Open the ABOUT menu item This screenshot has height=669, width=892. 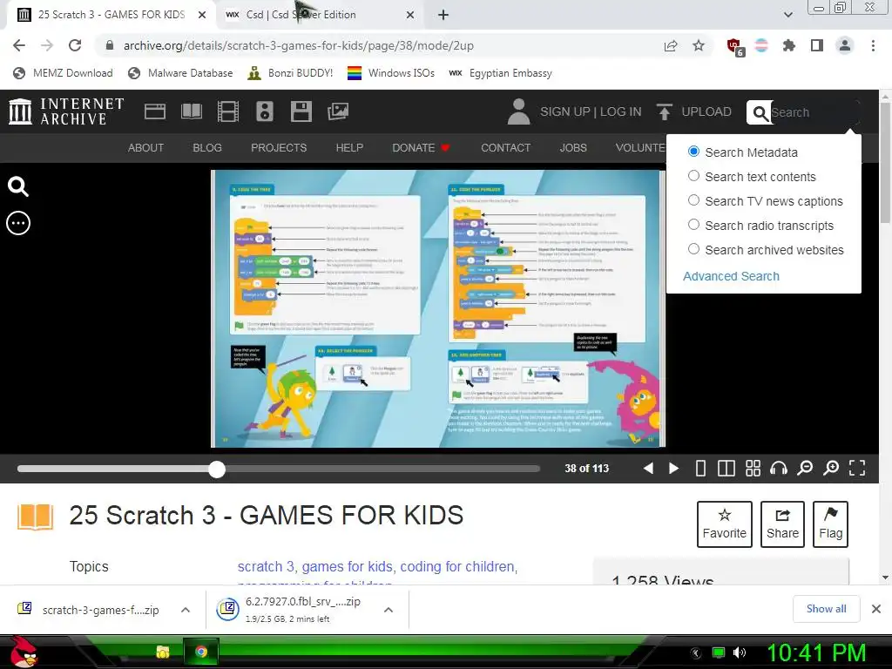click(x=145, y=148)
